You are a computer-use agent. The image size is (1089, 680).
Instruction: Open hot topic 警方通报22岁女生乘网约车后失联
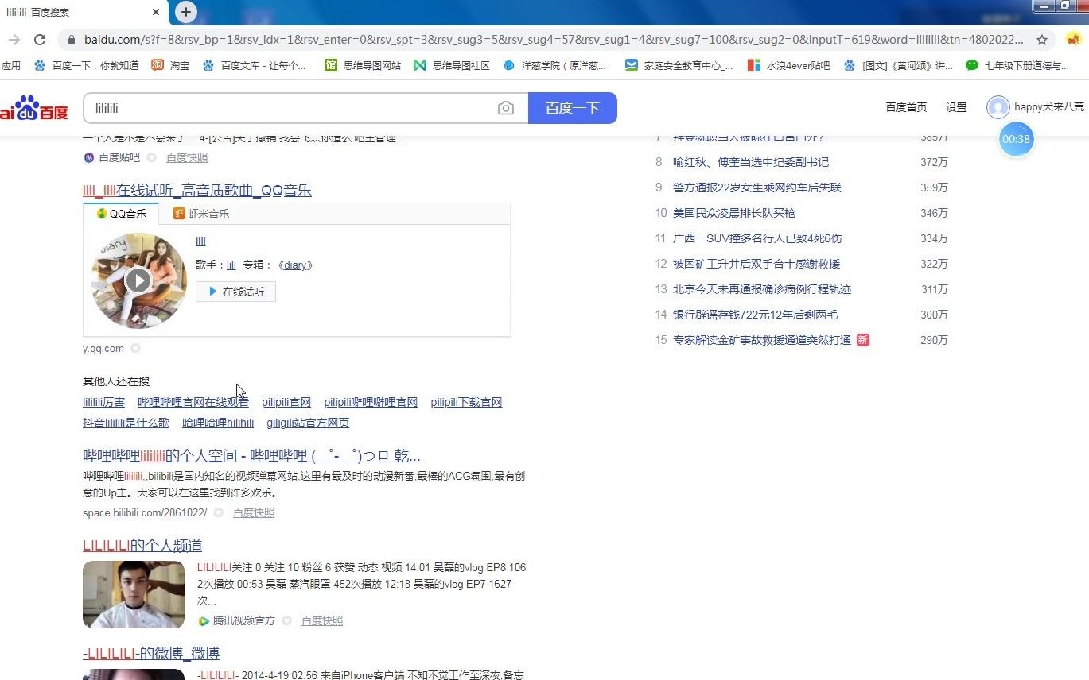coord(757,187)
